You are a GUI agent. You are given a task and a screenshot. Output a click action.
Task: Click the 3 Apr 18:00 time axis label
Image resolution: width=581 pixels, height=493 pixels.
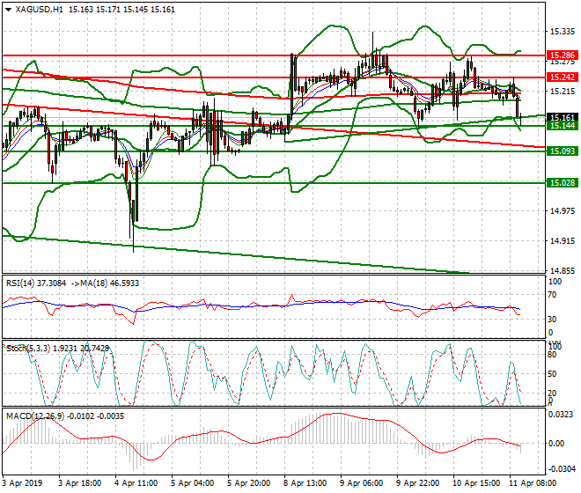(79, 483)
